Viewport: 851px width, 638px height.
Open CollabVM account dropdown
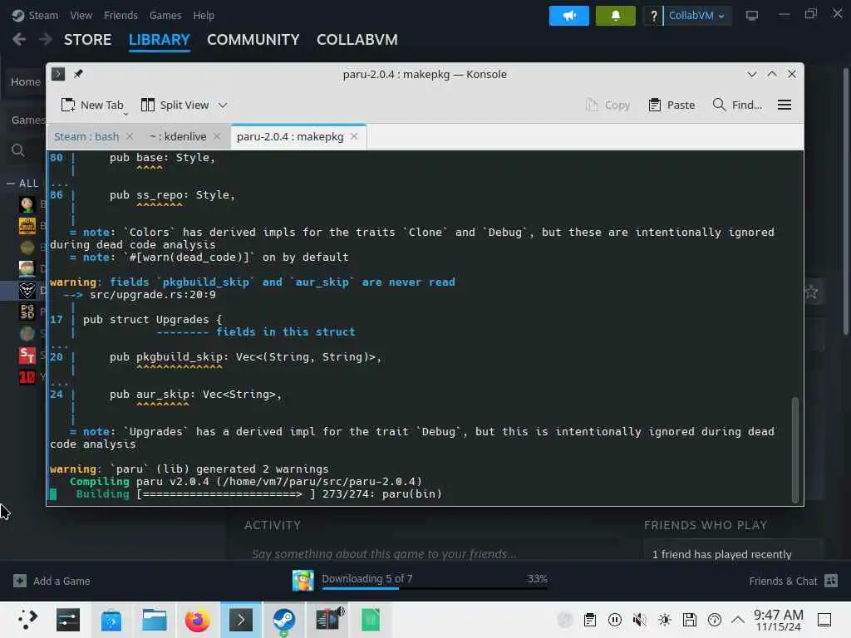[x=696, y=16]
